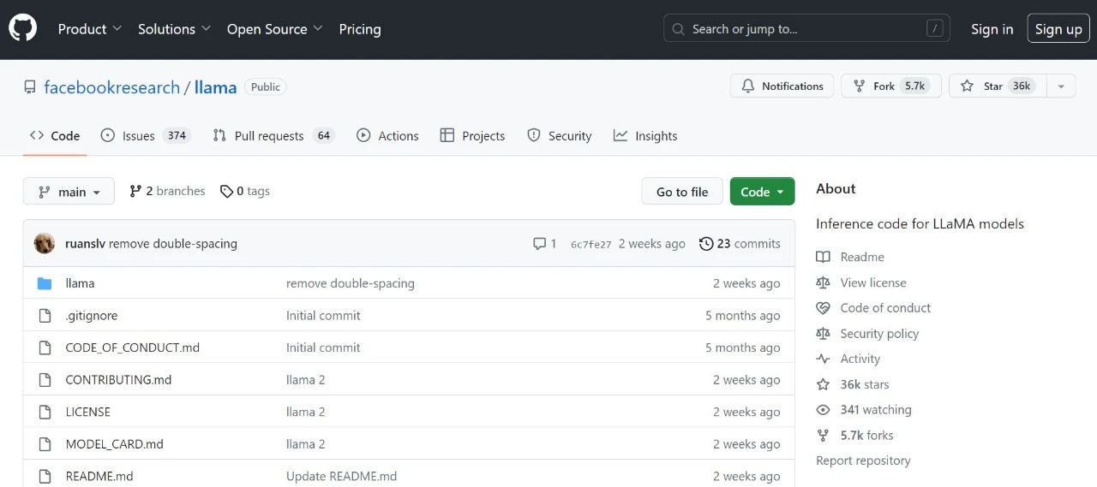Screen dimensions: 1097x487
Task: Click the Notifications bell icon
Action: pyautogui.click(x=748, y=86)
